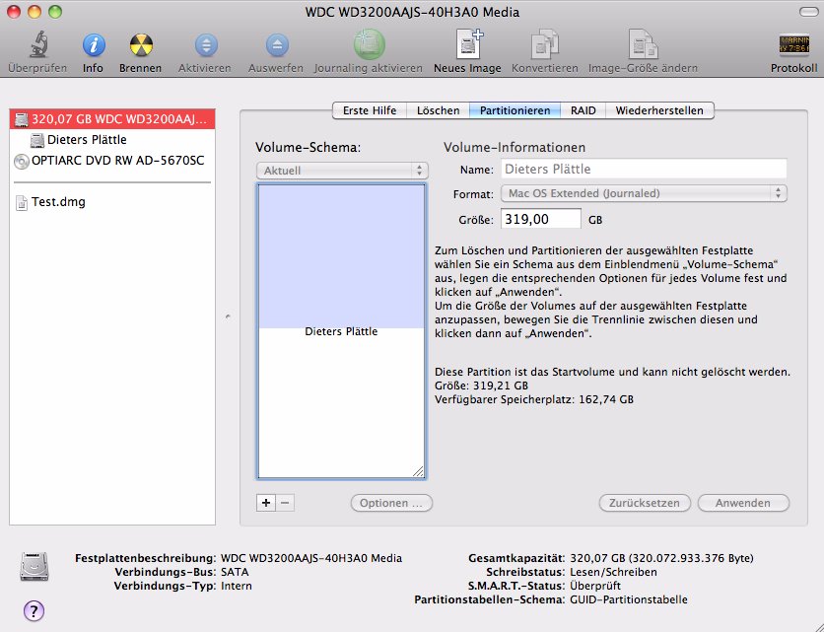Click the Größe size input field
The width and height of the screenshot is (824, 632).
[x=540, y=219]
